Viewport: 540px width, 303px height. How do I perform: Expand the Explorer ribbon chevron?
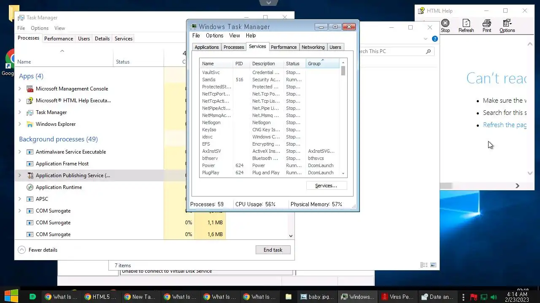(x=425, y=39)
